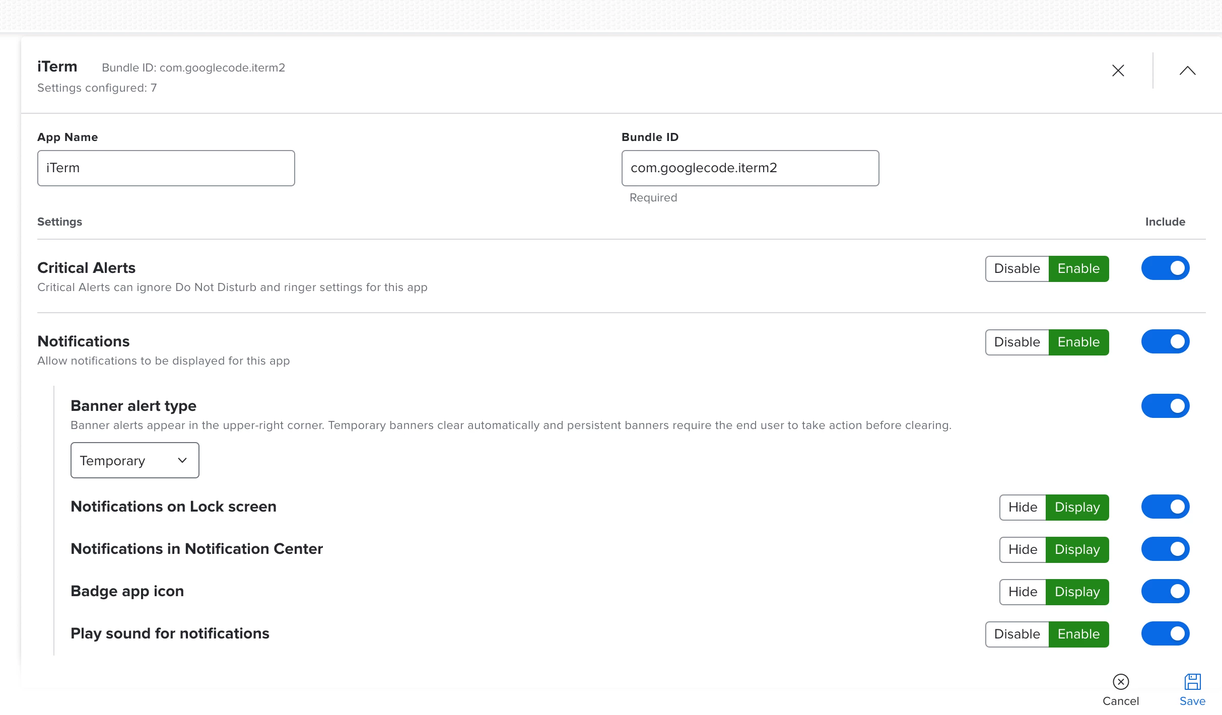Choose Hide for Notifications on Lock screen
The image size is (1222, 715).
click(1023, 508)
